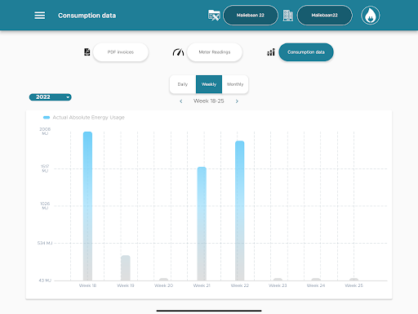Open Consumption data section

pyautogui.click(x=306, y=52)
